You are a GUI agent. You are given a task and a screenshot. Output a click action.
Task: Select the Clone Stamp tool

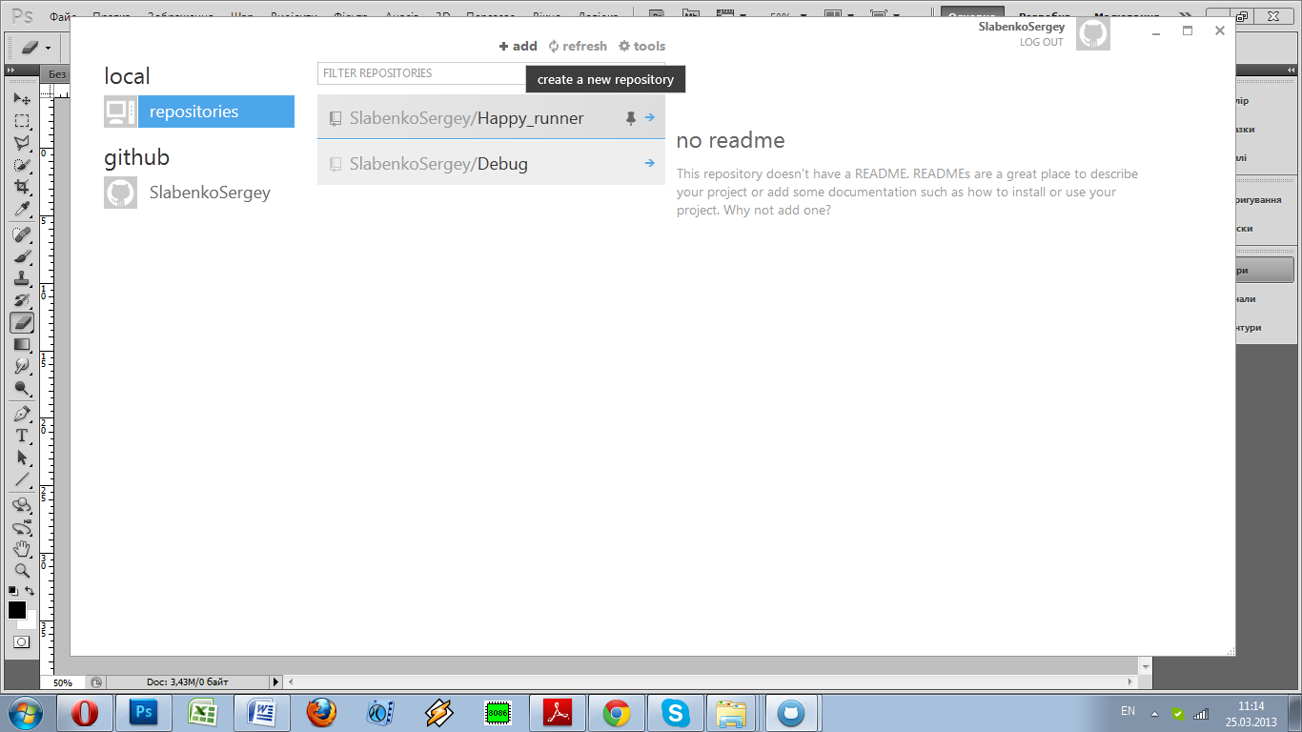[22, 278]
